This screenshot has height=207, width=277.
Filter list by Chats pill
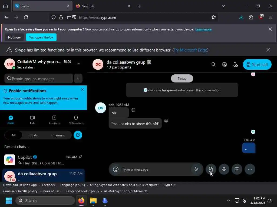tap(34, 135)
